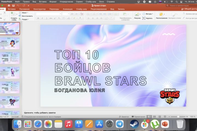The image size is (197, 131).
Task: Click the zoom level 105 % value
Action: point(193,117)
